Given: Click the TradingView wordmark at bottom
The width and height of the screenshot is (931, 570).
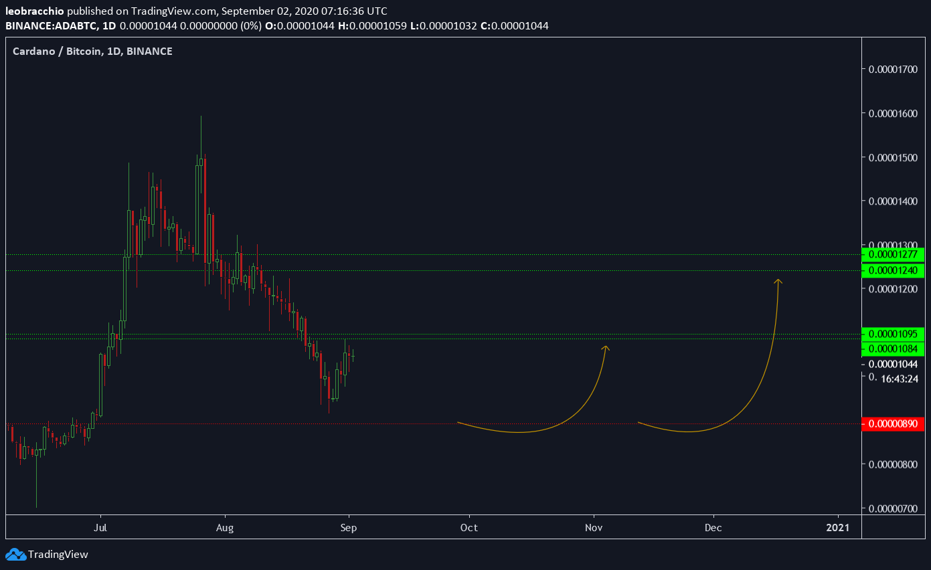Looking at the screenshot, I should click(x=58, y=554).
